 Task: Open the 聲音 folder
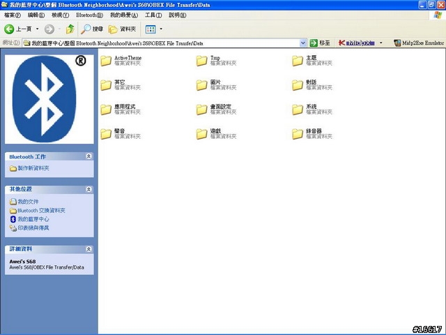click(121, 134)
